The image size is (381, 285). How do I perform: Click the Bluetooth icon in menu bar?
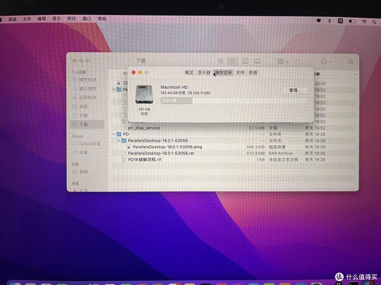329,21
